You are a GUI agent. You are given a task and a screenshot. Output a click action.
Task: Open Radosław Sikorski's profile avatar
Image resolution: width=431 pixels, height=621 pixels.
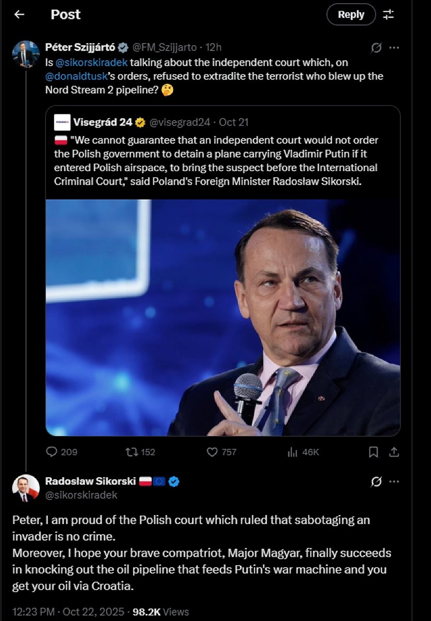(26, 487)
